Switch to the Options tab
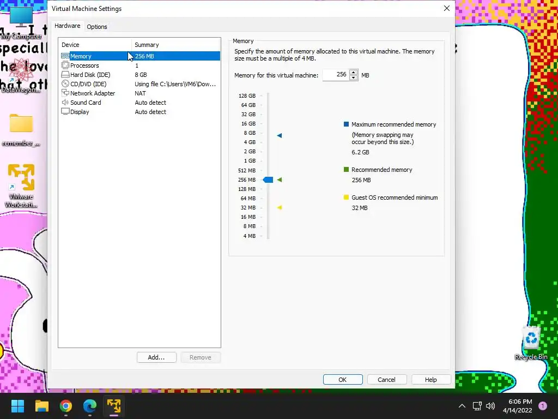The height and width of the screenshot is (419, 558). click(x=97, y=27)
